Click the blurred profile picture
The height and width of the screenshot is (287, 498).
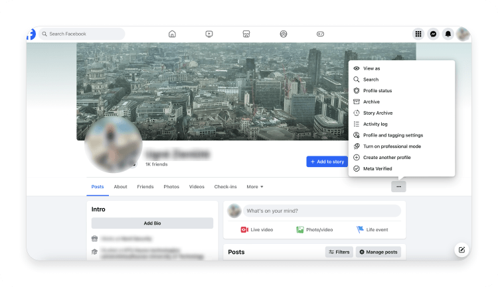(114, 144)
